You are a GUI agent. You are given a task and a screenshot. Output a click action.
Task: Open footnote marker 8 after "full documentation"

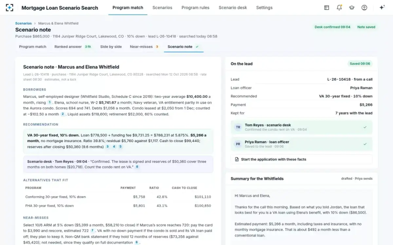click(137, 242)
